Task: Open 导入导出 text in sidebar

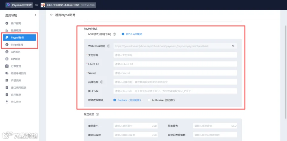Action: click(16, 102)
